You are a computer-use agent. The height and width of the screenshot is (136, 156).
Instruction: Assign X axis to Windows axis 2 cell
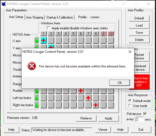pos(51,40)
